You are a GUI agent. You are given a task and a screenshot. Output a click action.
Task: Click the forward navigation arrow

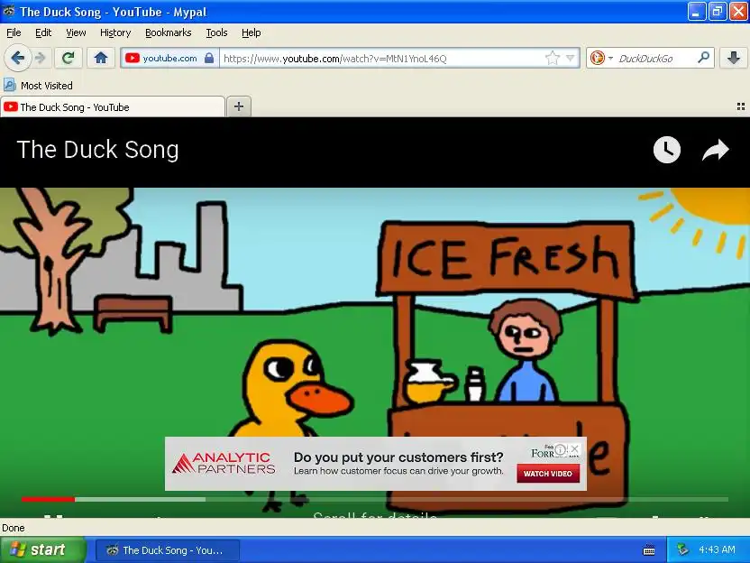41,59
